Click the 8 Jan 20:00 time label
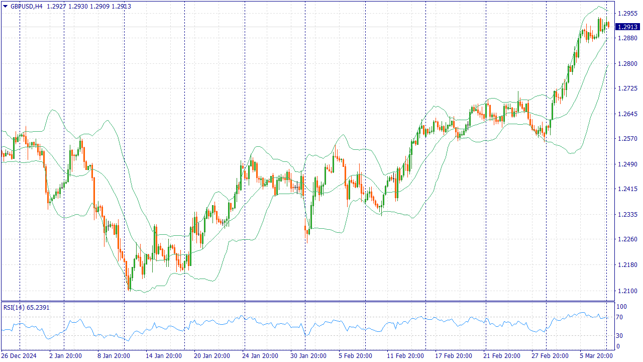The image size is (643, 362). 114,356
